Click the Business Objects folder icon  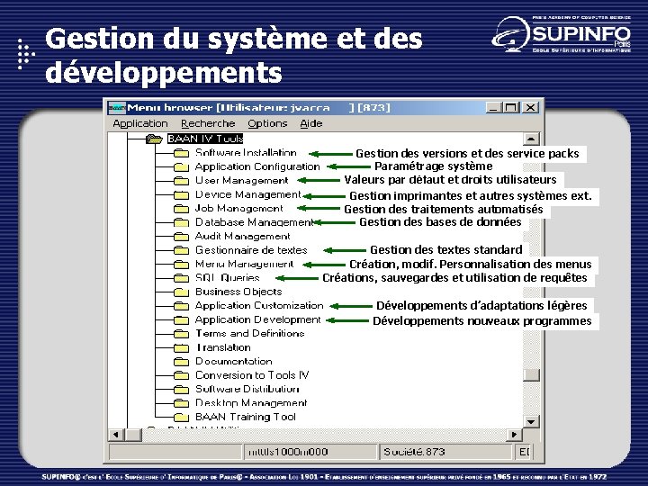181,292
